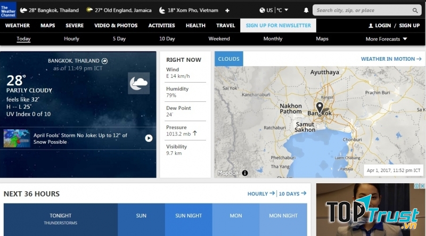This screenshot has height=236, width=426.
Task: Click the large partly cloudy condition icon
Action: [x=138, y=83]
